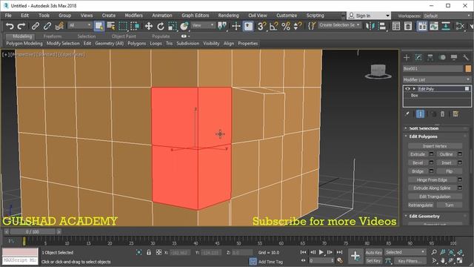Screen dimensions: 474x267
Task: Click the Bevel button
Action: (418, 163)
